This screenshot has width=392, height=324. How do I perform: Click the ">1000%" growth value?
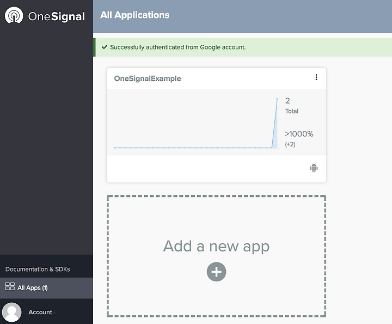click(299, 134)
